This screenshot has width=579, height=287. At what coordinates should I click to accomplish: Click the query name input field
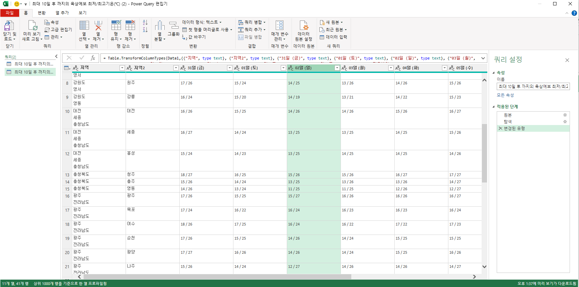[533, 86]
